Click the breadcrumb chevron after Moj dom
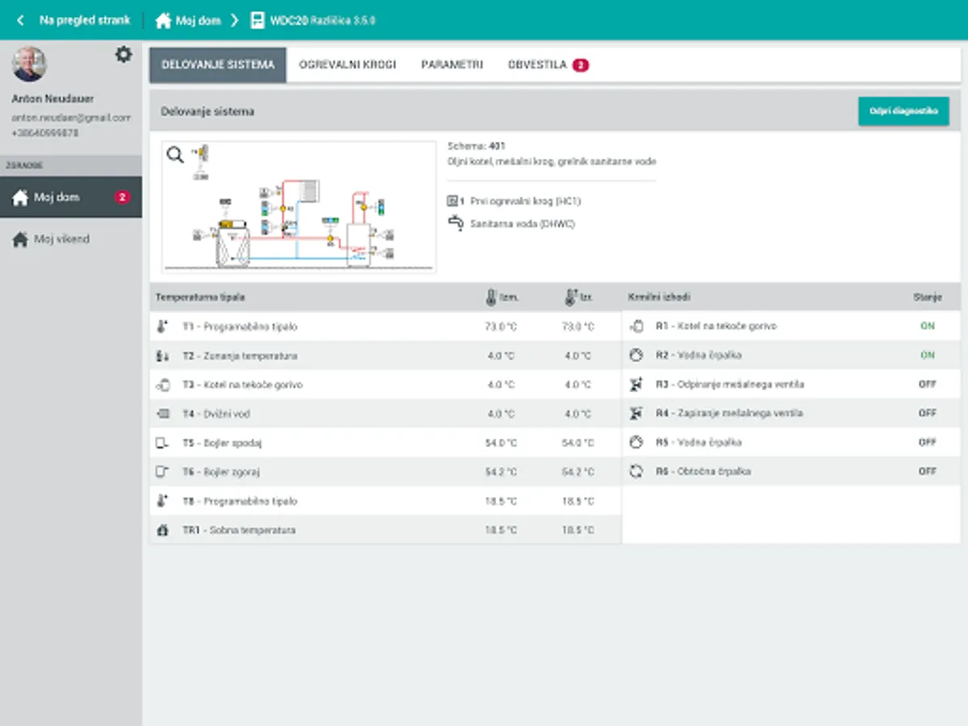Viewport: 968px width, 726px height. [235, 20]
